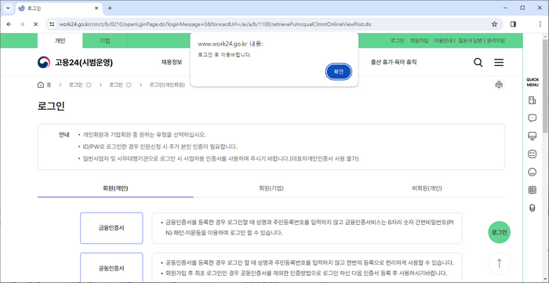Viewport: 549px width, 283px height.
Task: Open the quick menu checklist icon
Action: click(x=533, y=154)
